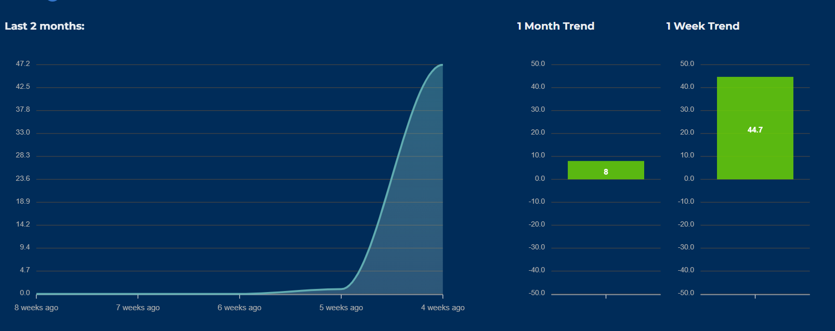Click the x-axis tick below 1 Week Trend

(755, 296)
